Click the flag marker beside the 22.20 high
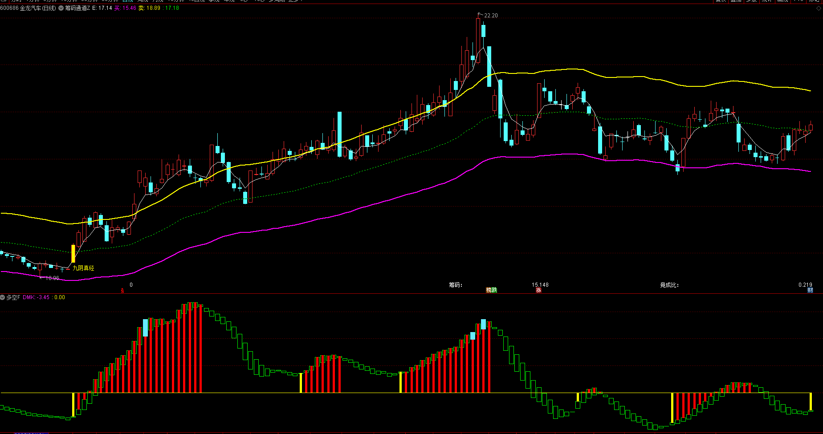823x434 pixels. coord(480,15)
